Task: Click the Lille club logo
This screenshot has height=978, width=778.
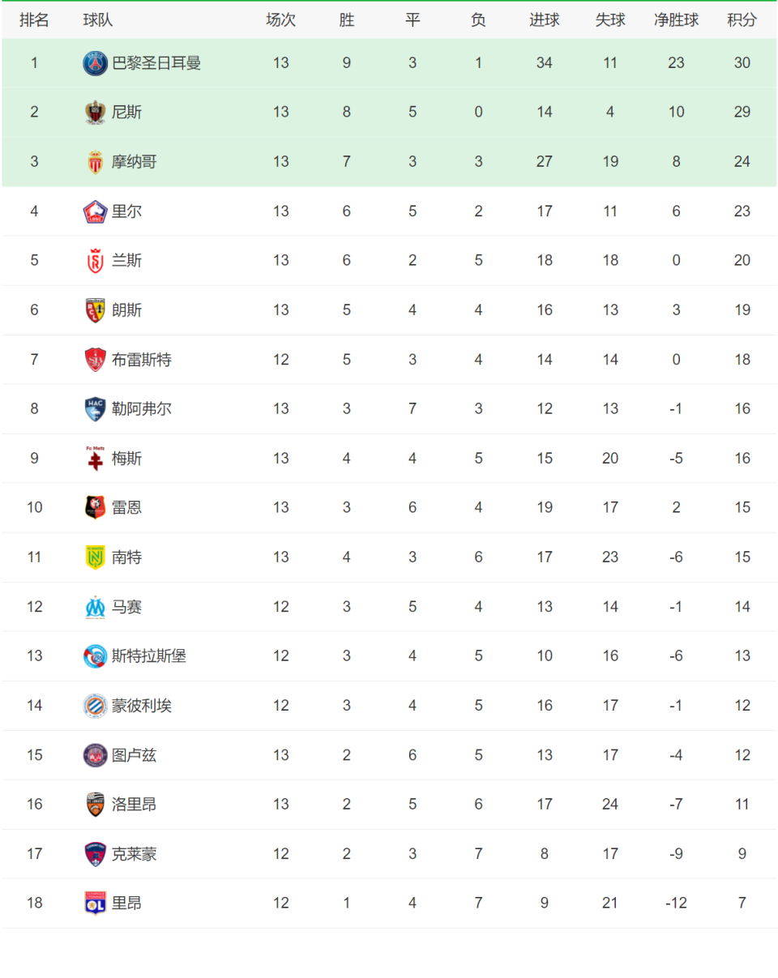Action: pos(95,211)
